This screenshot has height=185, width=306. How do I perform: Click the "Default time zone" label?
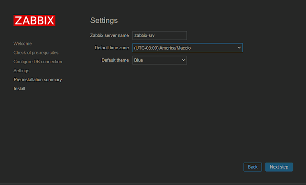(111, 48)
